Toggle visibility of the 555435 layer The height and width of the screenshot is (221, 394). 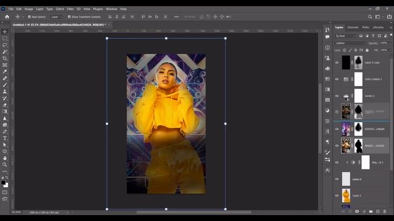337,129
